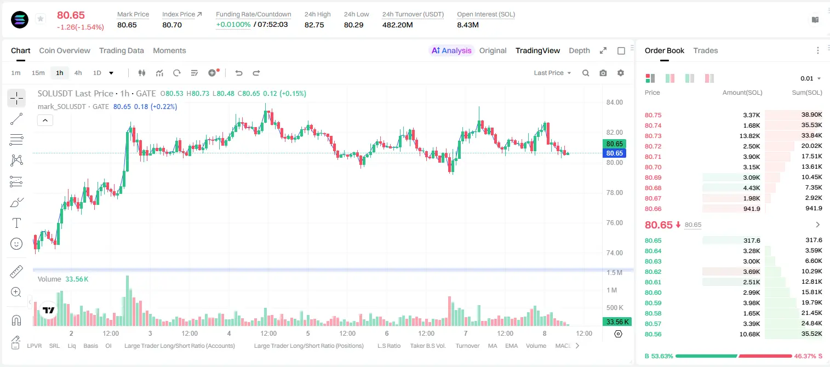Add SOL to favorites with star

pos(40,19)
